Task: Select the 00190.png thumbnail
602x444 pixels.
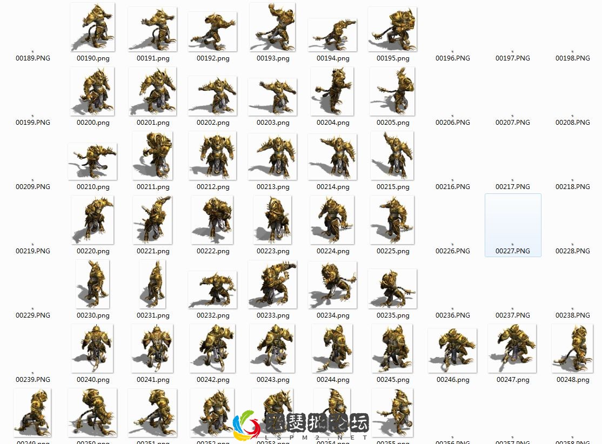Action: (x=92, y=27)
